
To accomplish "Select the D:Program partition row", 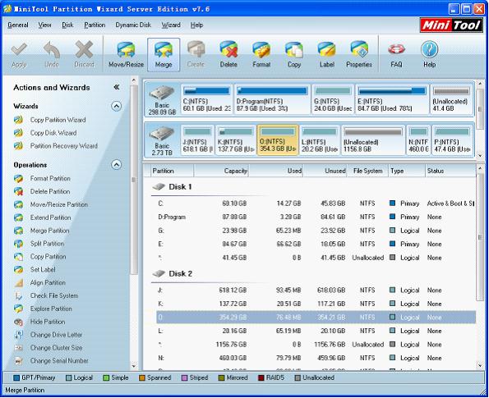I will click(316, 217).
